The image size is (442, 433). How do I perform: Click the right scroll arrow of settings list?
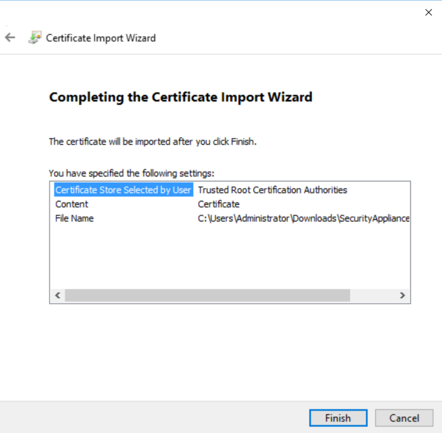point(402,295)
